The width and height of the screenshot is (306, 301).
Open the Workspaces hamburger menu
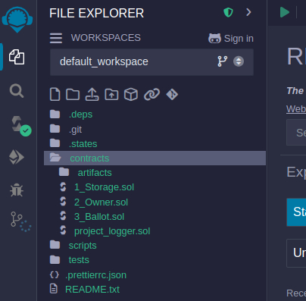click(56, 38)
